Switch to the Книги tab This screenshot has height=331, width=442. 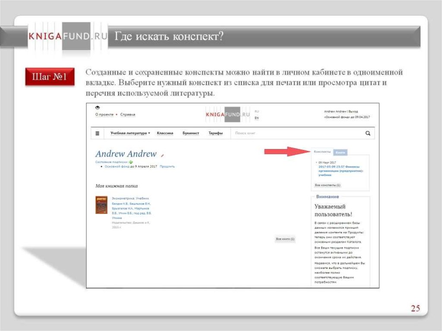(x=341, y=152)
